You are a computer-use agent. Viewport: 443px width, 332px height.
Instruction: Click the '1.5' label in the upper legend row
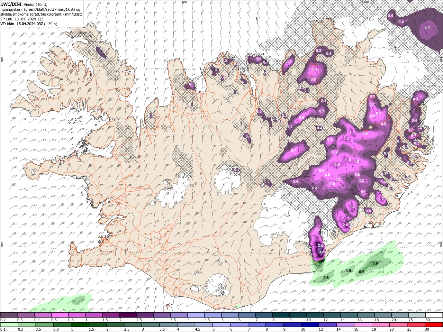tap(105, 320)
